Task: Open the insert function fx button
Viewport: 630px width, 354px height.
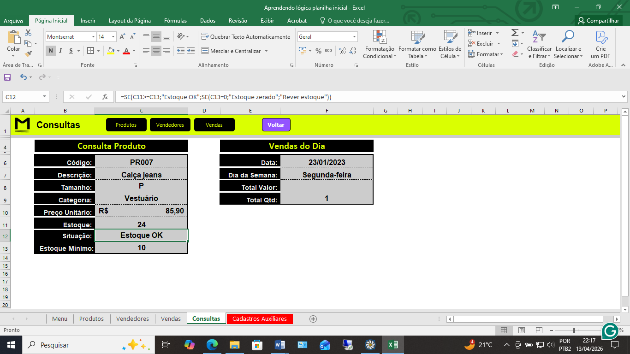Action: click(105, 97)
